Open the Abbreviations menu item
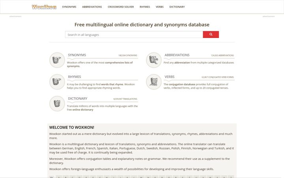This screenshot has height=178, width=284. coord(92,7)
